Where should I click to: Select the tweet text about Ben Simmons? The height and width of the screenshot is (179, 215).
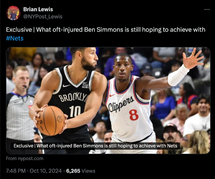pos(105,34)
